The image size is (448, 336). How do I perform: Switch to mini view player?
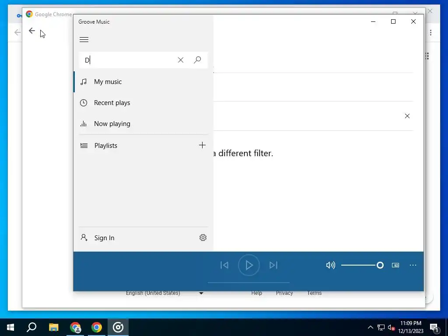click(395, 265)
